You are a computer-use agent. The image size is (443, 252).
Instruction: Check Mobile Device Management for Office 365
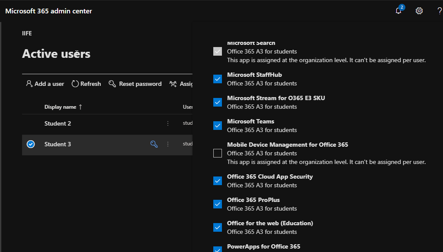(x=218, y=153)
